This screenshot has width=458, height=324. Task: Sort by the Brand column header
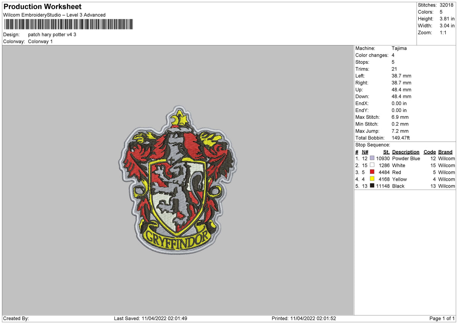click(x=445, y=152)
